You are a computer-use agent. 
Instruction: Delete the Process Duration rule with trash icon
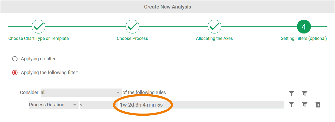pyautogui.click(x=318, y=105)
